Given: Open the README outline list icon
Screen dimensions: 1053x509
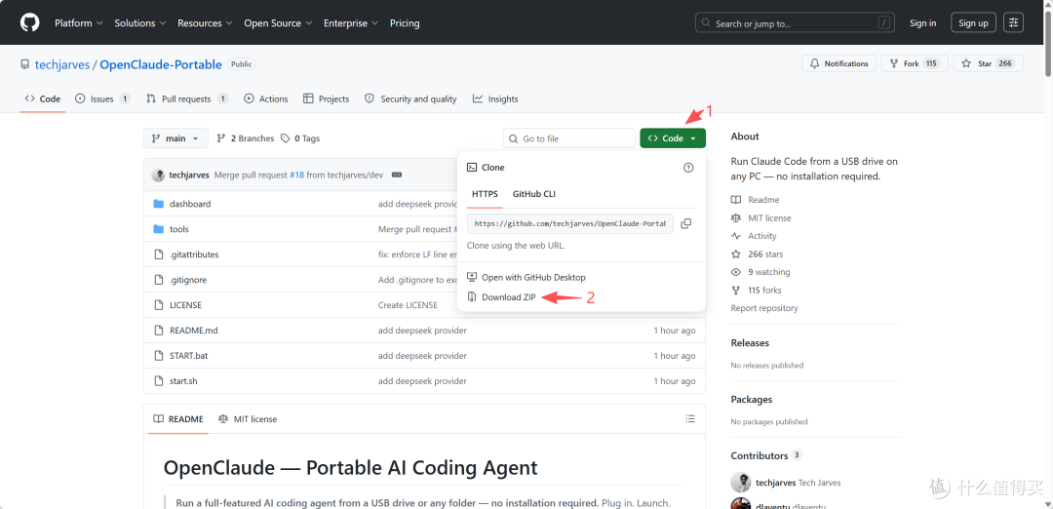Looking at the screenshot, I should tap(689, 419).
